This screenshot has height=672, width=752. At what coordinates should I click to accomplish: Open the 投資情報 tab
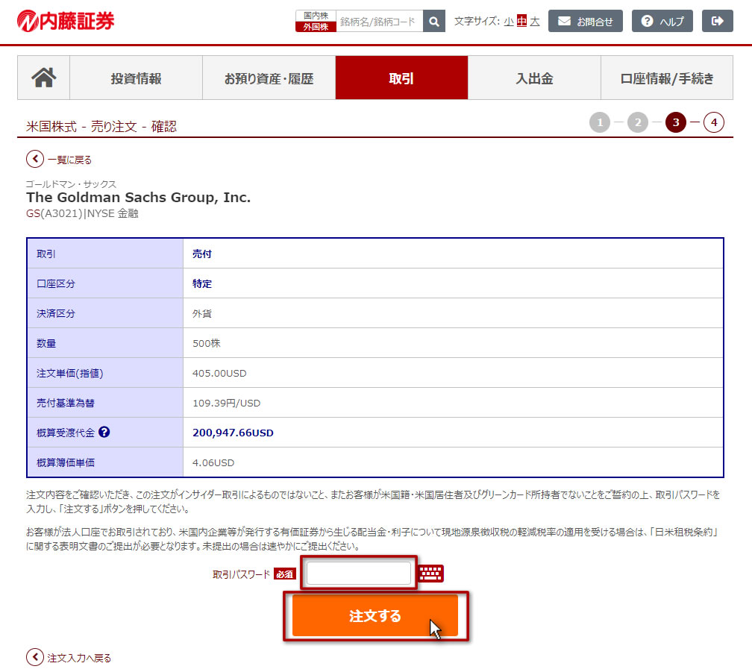(137, 78)
